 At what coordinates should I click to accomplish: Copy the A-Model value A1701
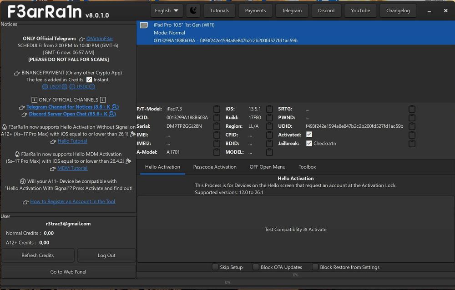click(217, 152)
